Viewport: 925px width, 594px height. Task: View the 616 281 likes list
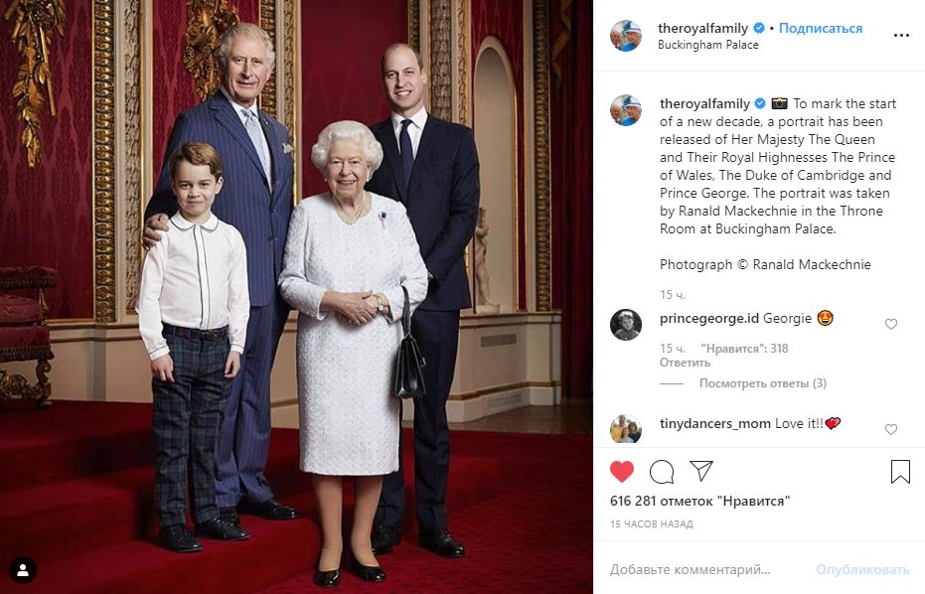point(699,501)
